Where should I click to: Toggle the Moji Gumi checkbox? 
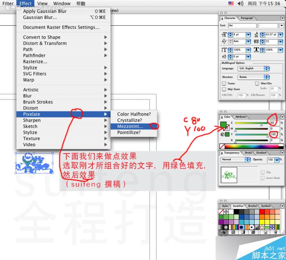[x=224, y=89]
